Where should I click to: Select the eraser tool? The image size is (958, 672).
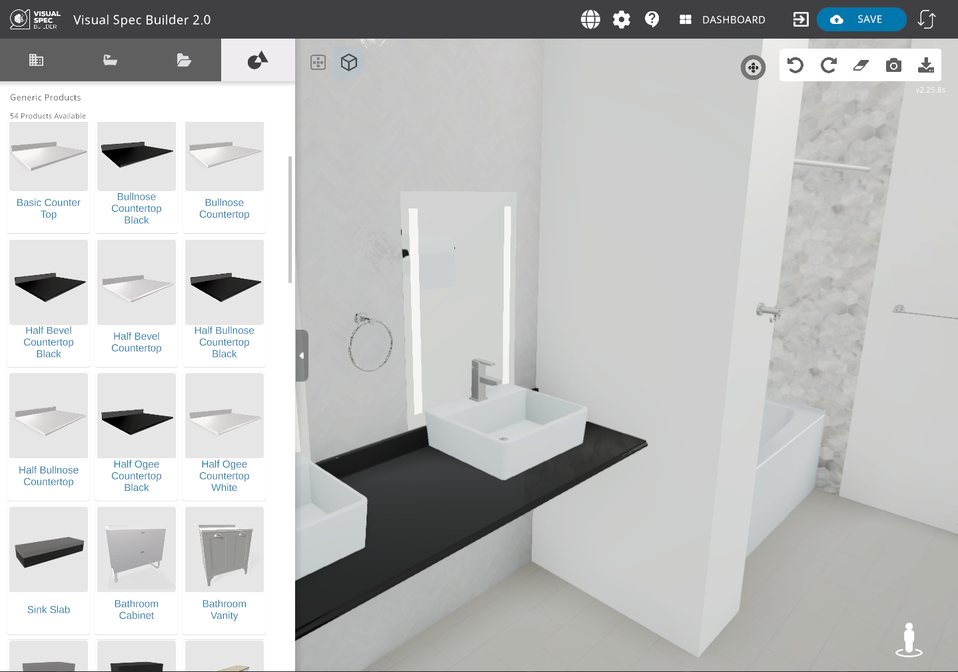pyautogui.click(x=861, y=65)
